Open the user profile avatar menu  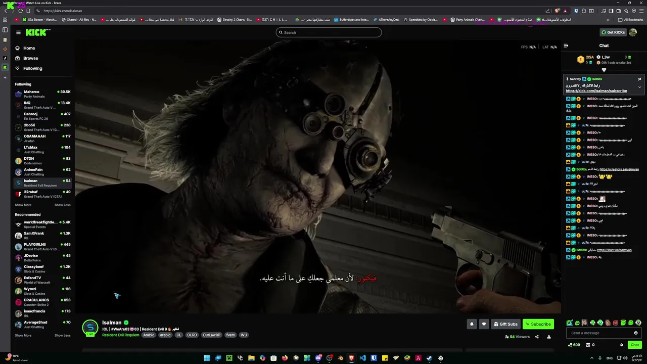[633, 32]
